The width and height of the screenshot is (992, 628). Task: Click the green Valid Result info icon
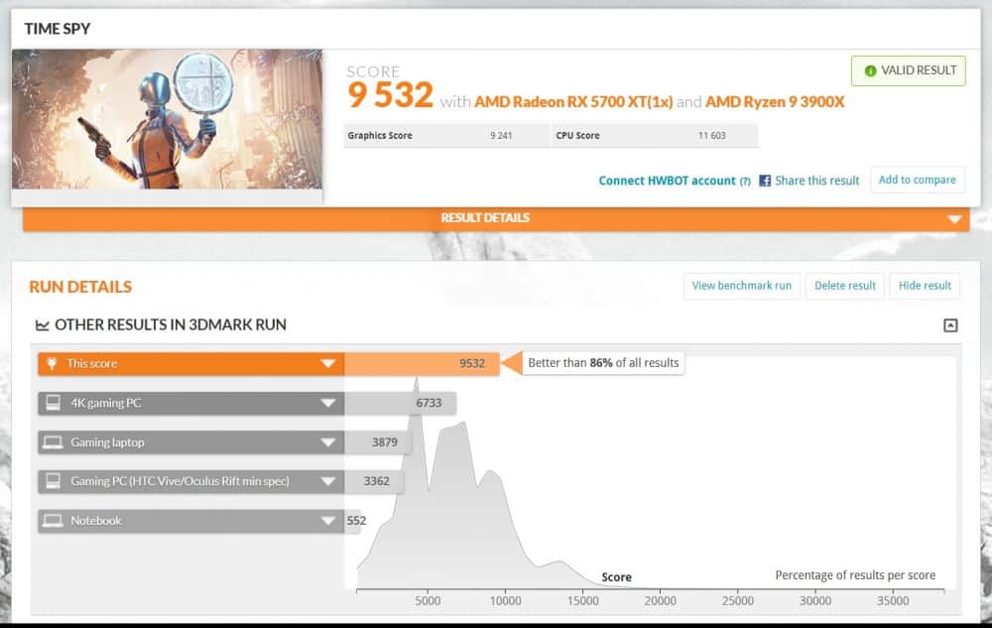(x=871, y=71)
